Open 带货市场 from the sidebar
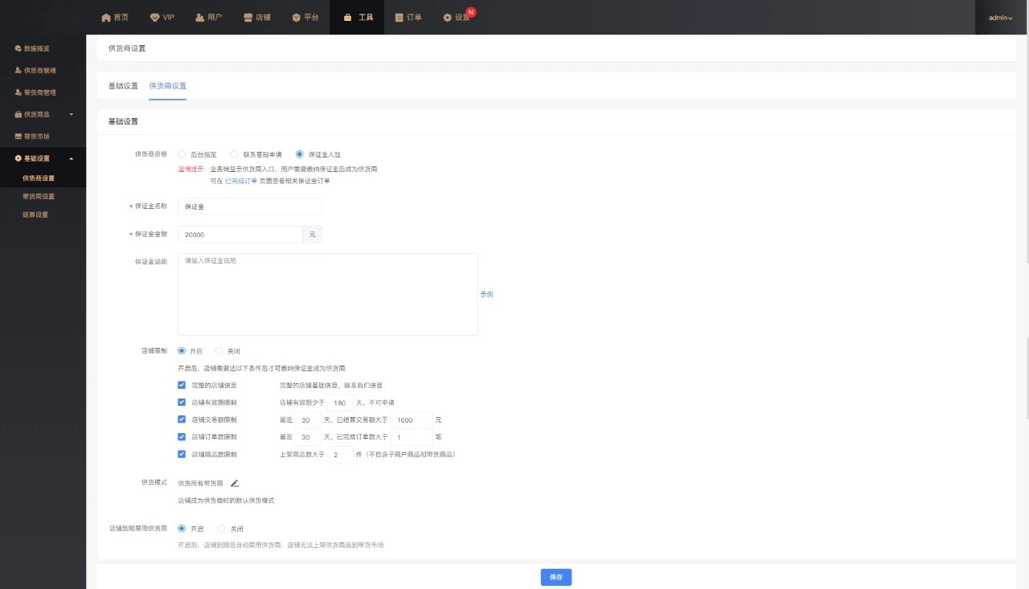The image size is (1029, 589). click(x=36, y=137)
